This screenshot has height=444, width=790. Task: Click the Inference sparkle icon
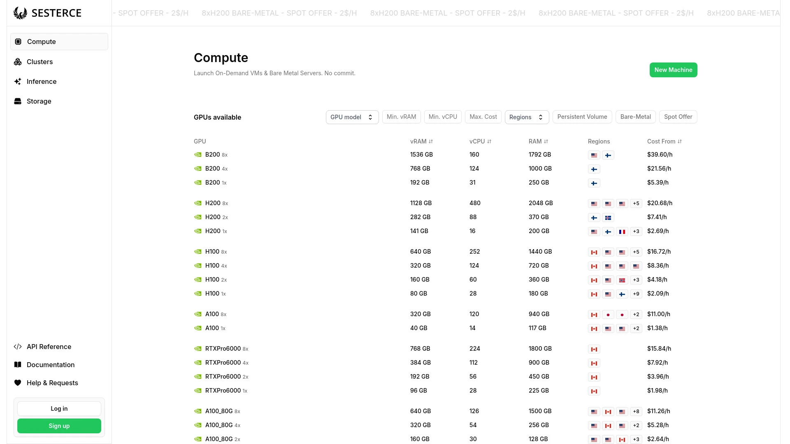[x=18, y=81]
